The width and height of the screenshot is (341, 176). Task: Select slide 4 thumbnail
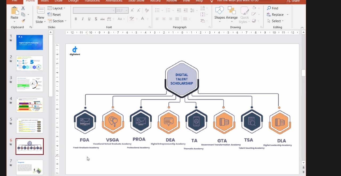[30, 105]
